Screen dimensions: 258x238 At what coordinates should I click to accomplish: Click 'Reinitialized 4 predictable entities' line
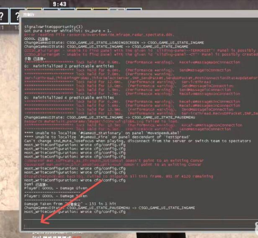pos(63,97)
